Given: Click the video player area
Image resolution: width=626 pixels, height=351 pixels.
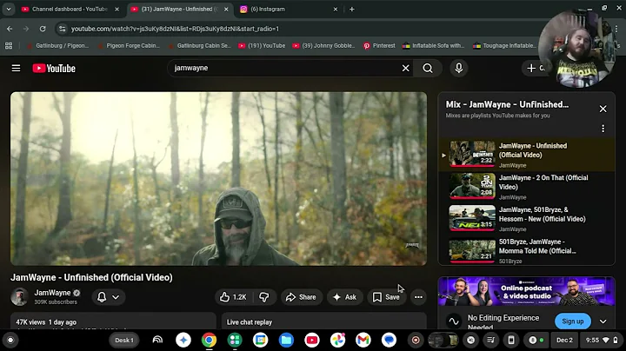Looking at the screenshot, I should coord(219,179).
